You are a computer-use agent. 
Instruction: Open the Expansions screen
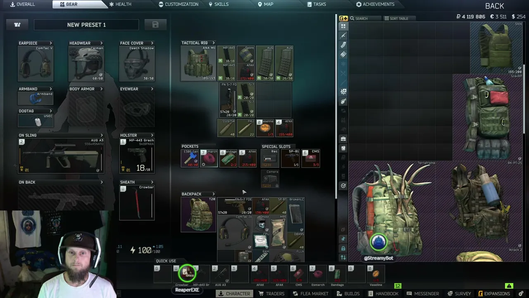[494, 294]
